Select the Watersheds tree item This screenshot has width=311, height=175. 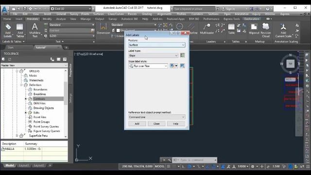pos(36,80)
